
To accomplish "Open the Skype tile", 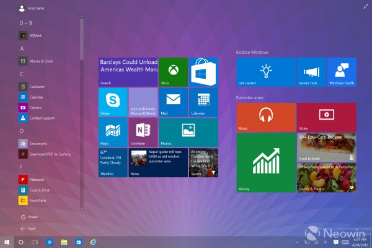I will click(x=113, y=102).
